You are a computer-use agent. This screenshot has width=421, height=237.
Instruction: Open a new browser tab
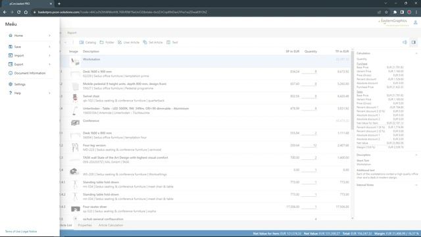59,4
